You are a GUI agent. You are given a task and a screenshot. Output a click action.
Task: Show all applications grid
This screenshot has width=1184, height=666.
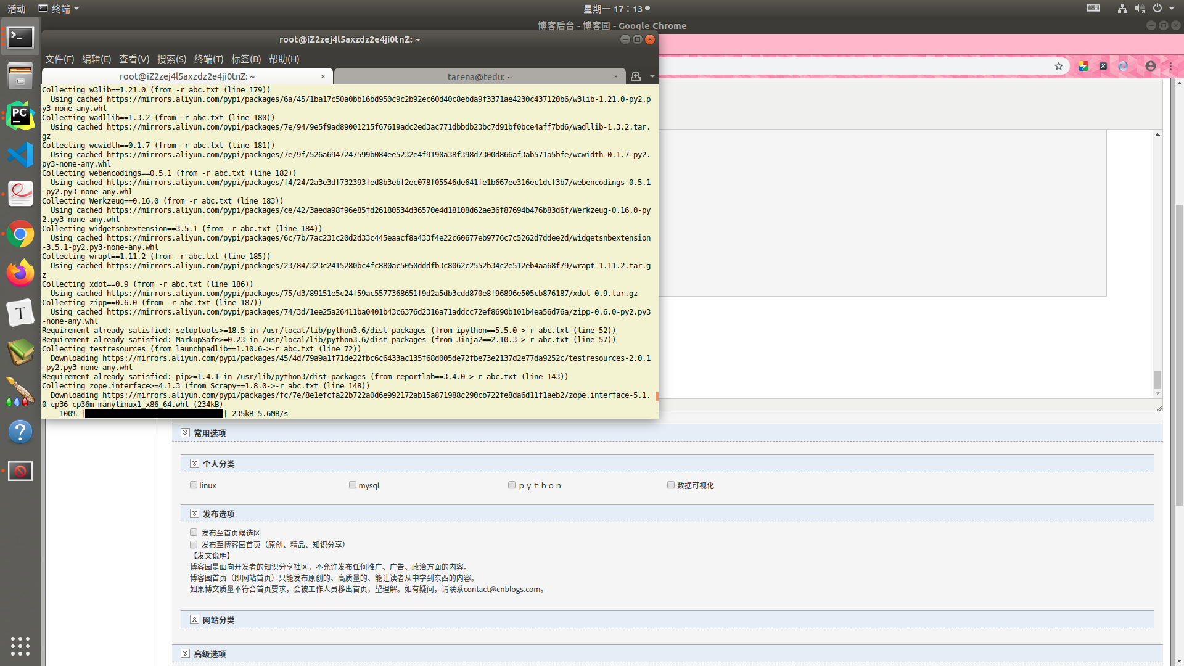(20, 646)
